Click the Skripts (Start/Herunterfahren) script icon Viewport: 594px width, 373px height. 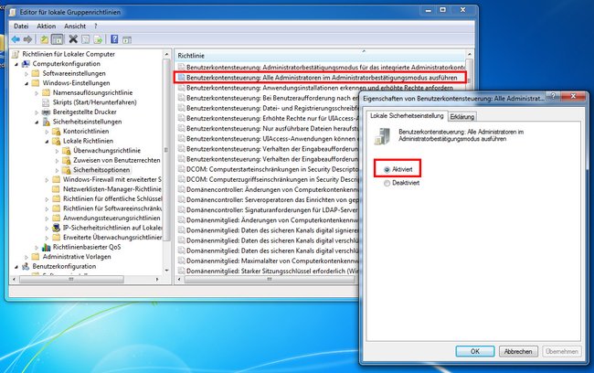pyautogui.click(x=46, y=102)
